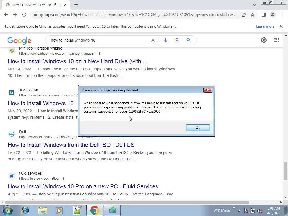Screen dimensions: 288x216
Task: Open Windows Media Player from taskbar
Action: (x=59, y=210)
